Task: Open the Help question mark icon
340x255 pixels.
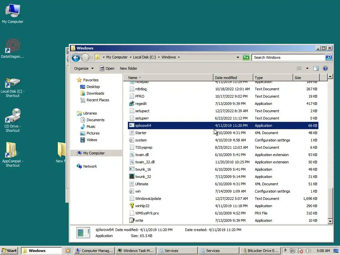Action: coord(325,68)
